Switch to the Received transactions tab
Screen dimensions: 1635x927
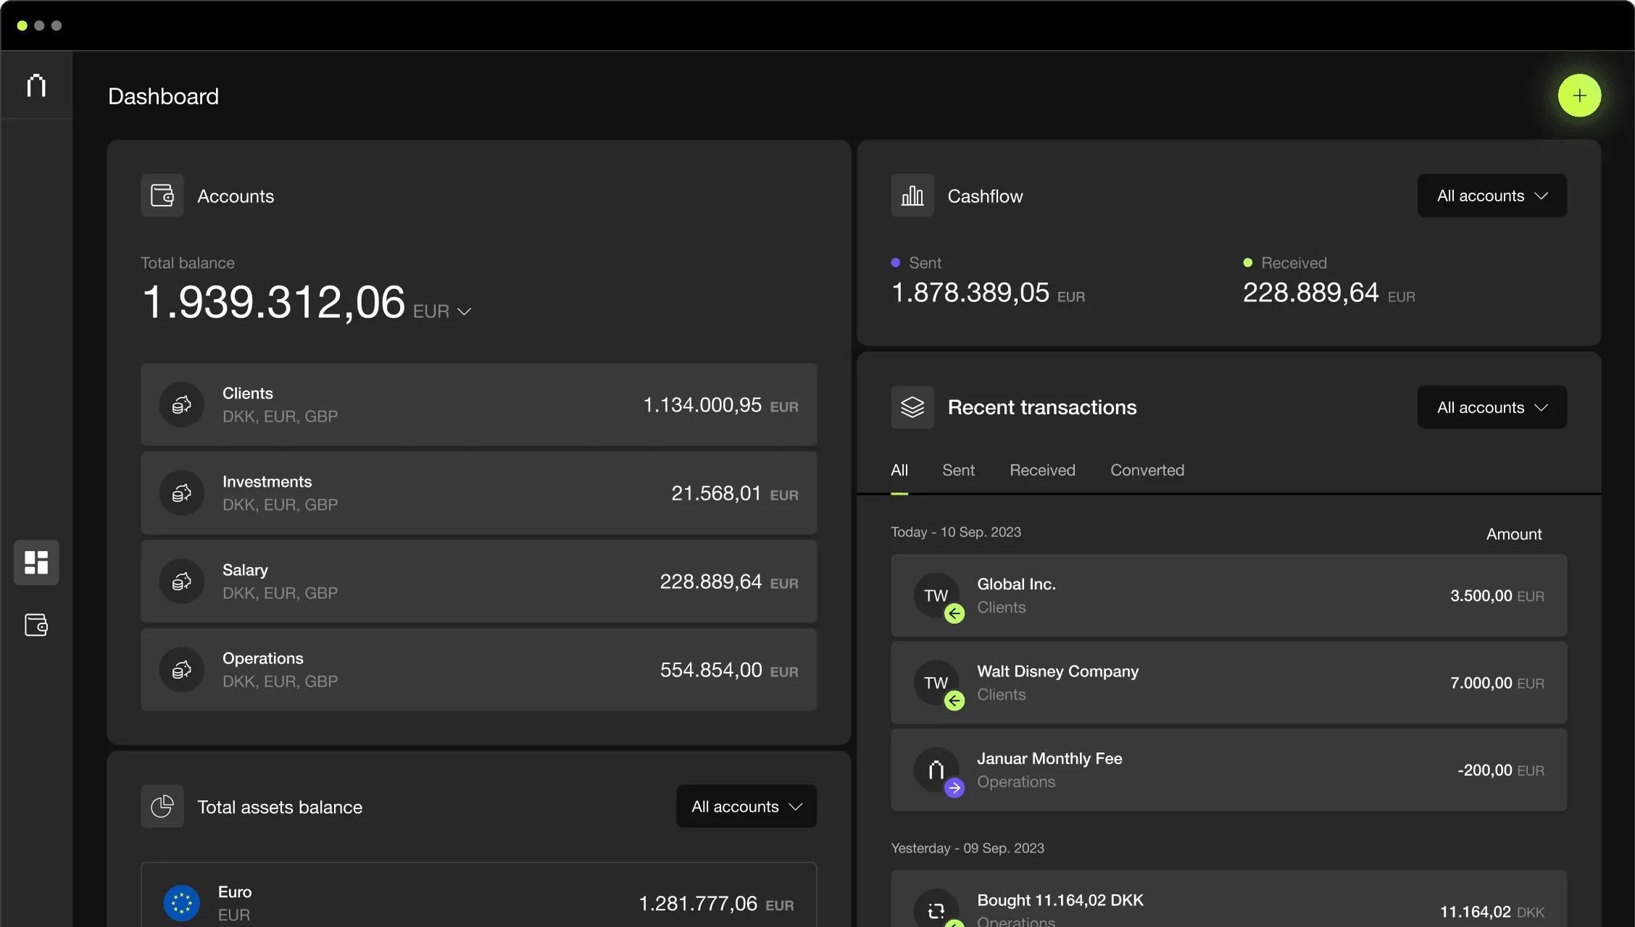tap(1042, 470)
